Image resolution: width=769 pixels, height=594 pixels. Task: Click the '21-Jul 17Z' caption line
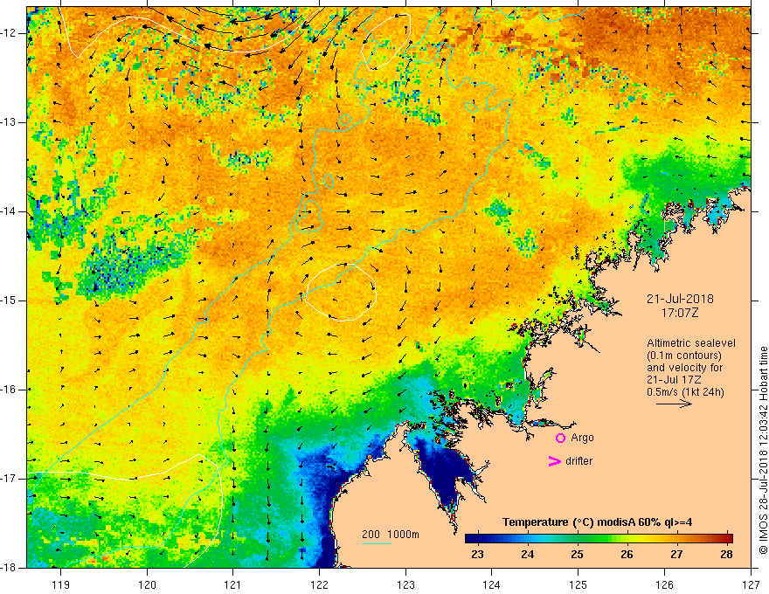point(674,380)
